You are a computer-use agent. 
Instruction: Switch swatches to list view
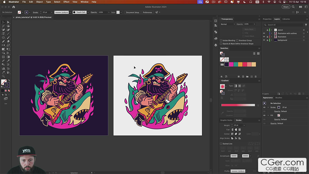254,53
